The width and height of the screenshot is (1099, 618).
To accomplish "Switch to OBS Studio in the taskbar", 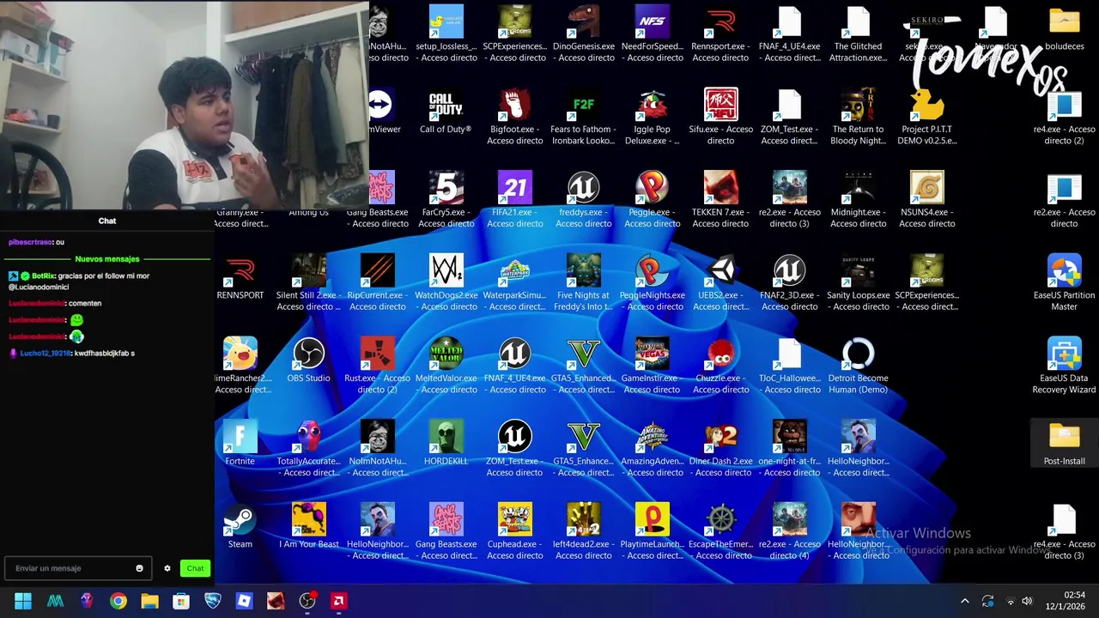I will pyautogui.click(x=307, y=601).
